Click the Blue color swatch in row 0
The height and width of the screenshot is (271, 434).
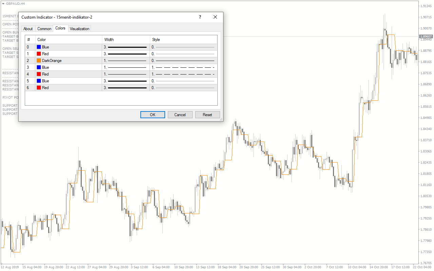[x=39, y=47]
